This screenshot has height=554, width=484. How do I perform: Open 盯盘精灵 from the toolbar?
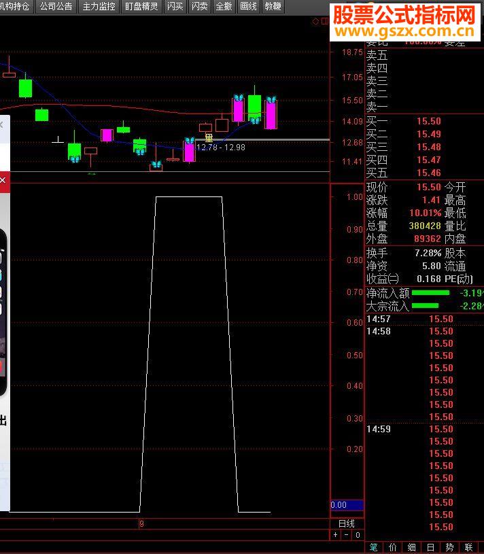[x=141, y=6]
